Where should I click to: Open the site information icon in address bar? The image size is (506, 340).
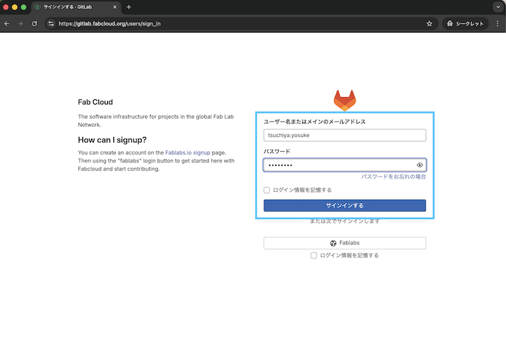51,24
